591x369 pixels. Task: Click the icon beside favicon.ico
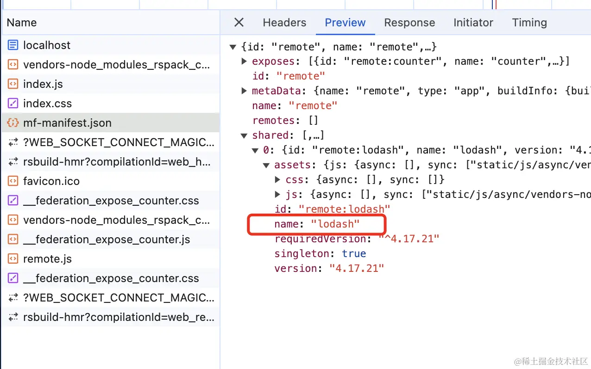[13, 181]
